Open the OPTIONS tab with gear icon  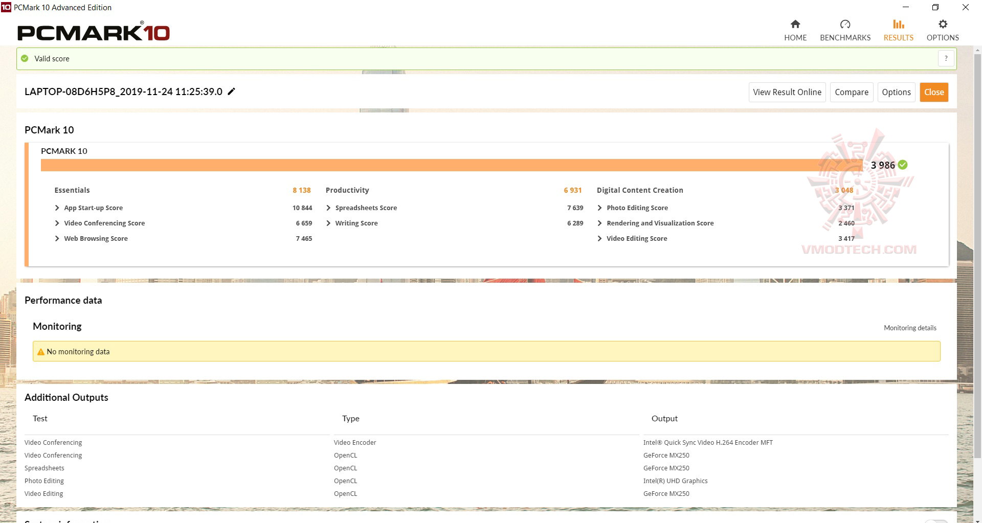(943, 31)
